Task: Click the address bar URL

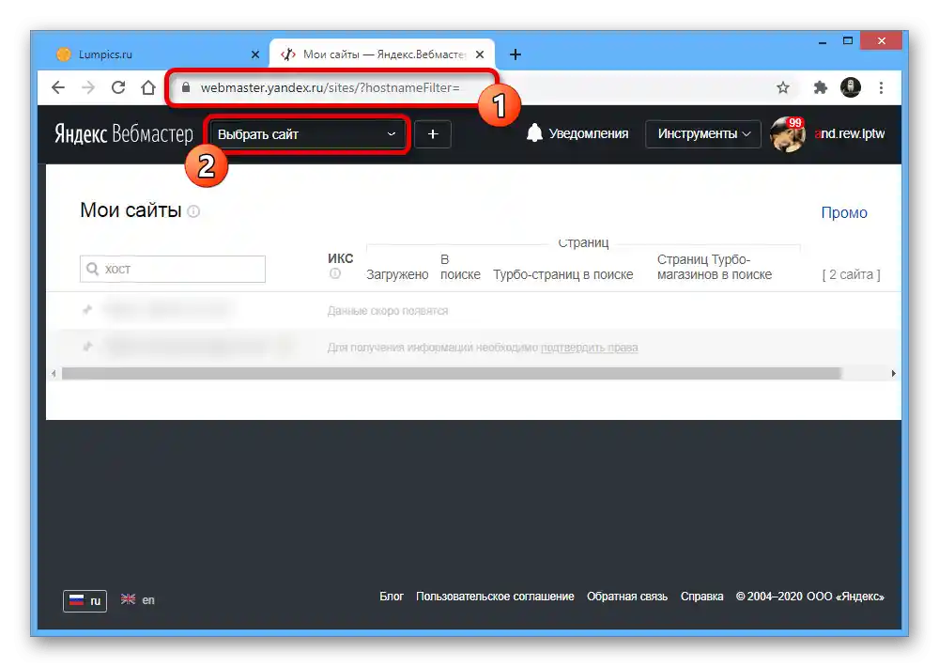Action: (330, 87)
